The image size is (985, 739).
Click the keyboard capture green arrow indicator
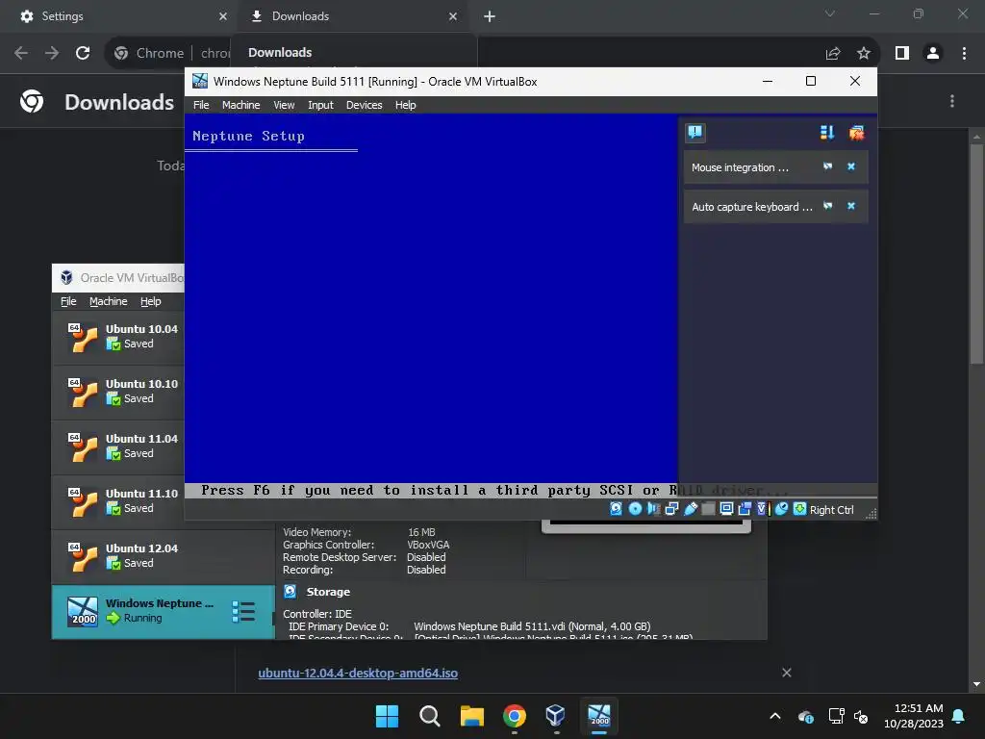(799, 509)
